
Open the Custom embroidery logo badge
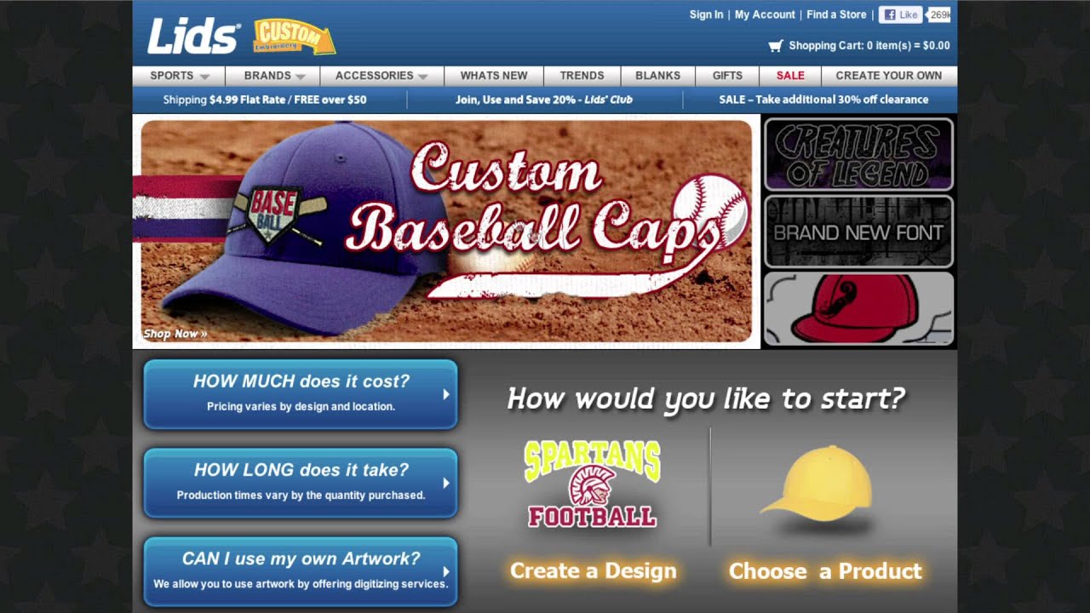(294, 37)
